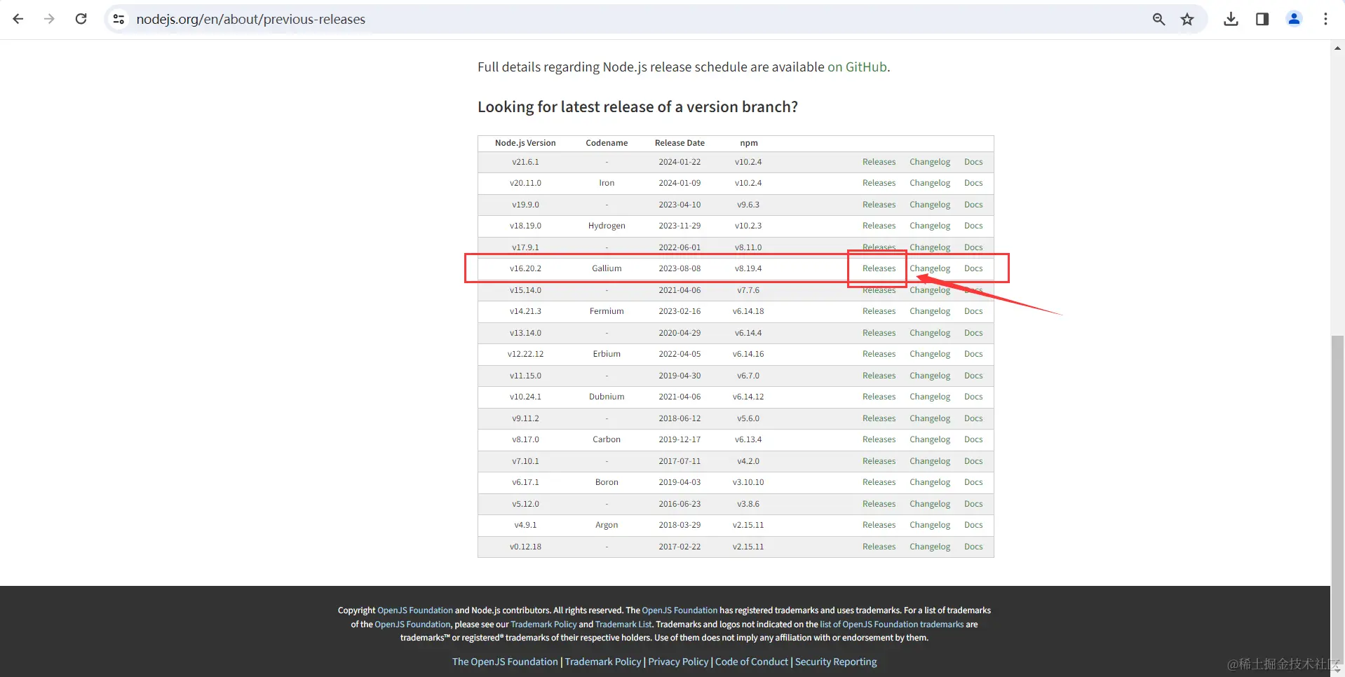The image size is (1345, 677).
Task: Open Docs link for v19.9.0
Action: 973,205
